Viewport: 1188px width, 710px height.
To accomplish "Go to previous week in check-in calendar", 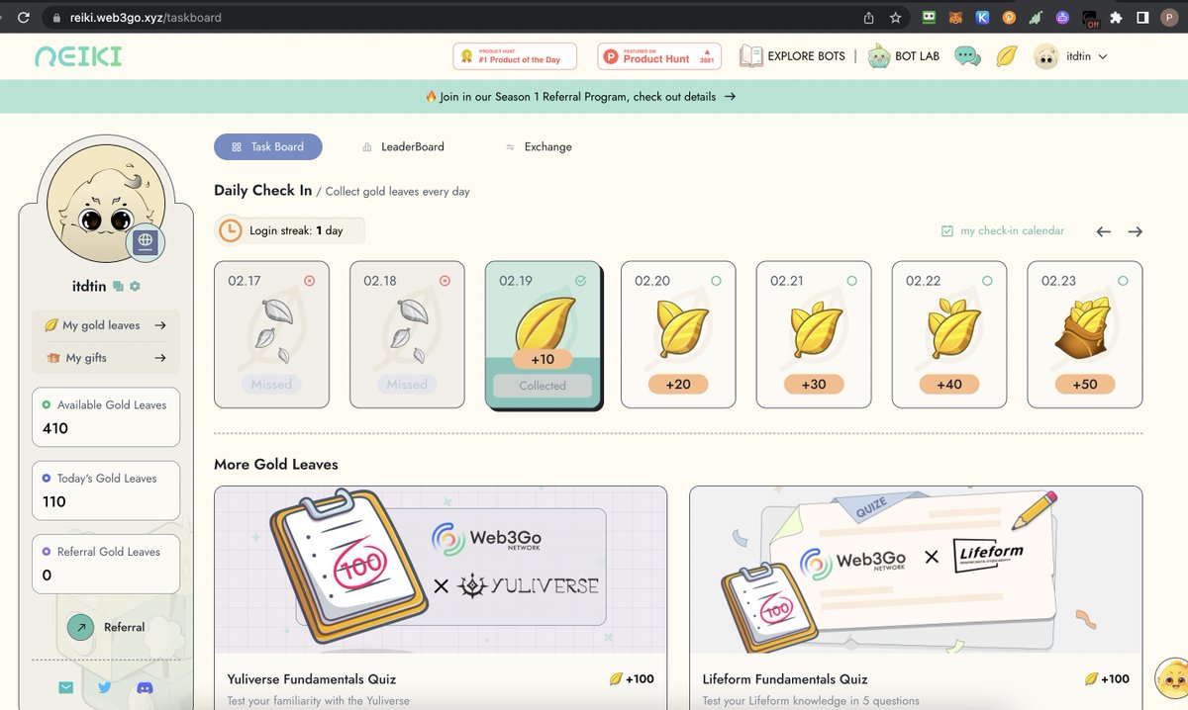I will tap(1103, 231).
